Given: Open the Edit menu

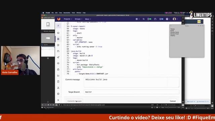Looking at the screenshot, I should 56,13.
